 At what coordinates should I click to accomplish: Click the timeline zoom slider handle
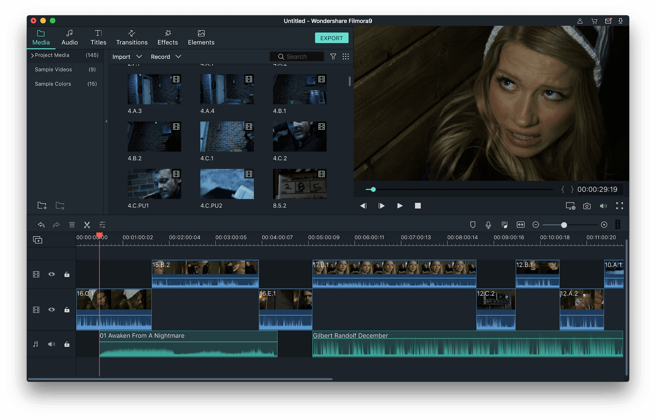tap(564, 225)
